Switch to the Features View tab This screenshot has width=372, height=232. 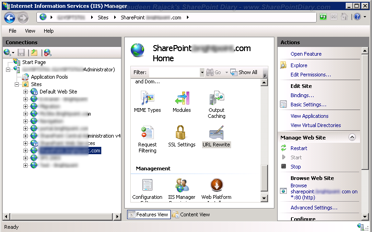point(149,215)
